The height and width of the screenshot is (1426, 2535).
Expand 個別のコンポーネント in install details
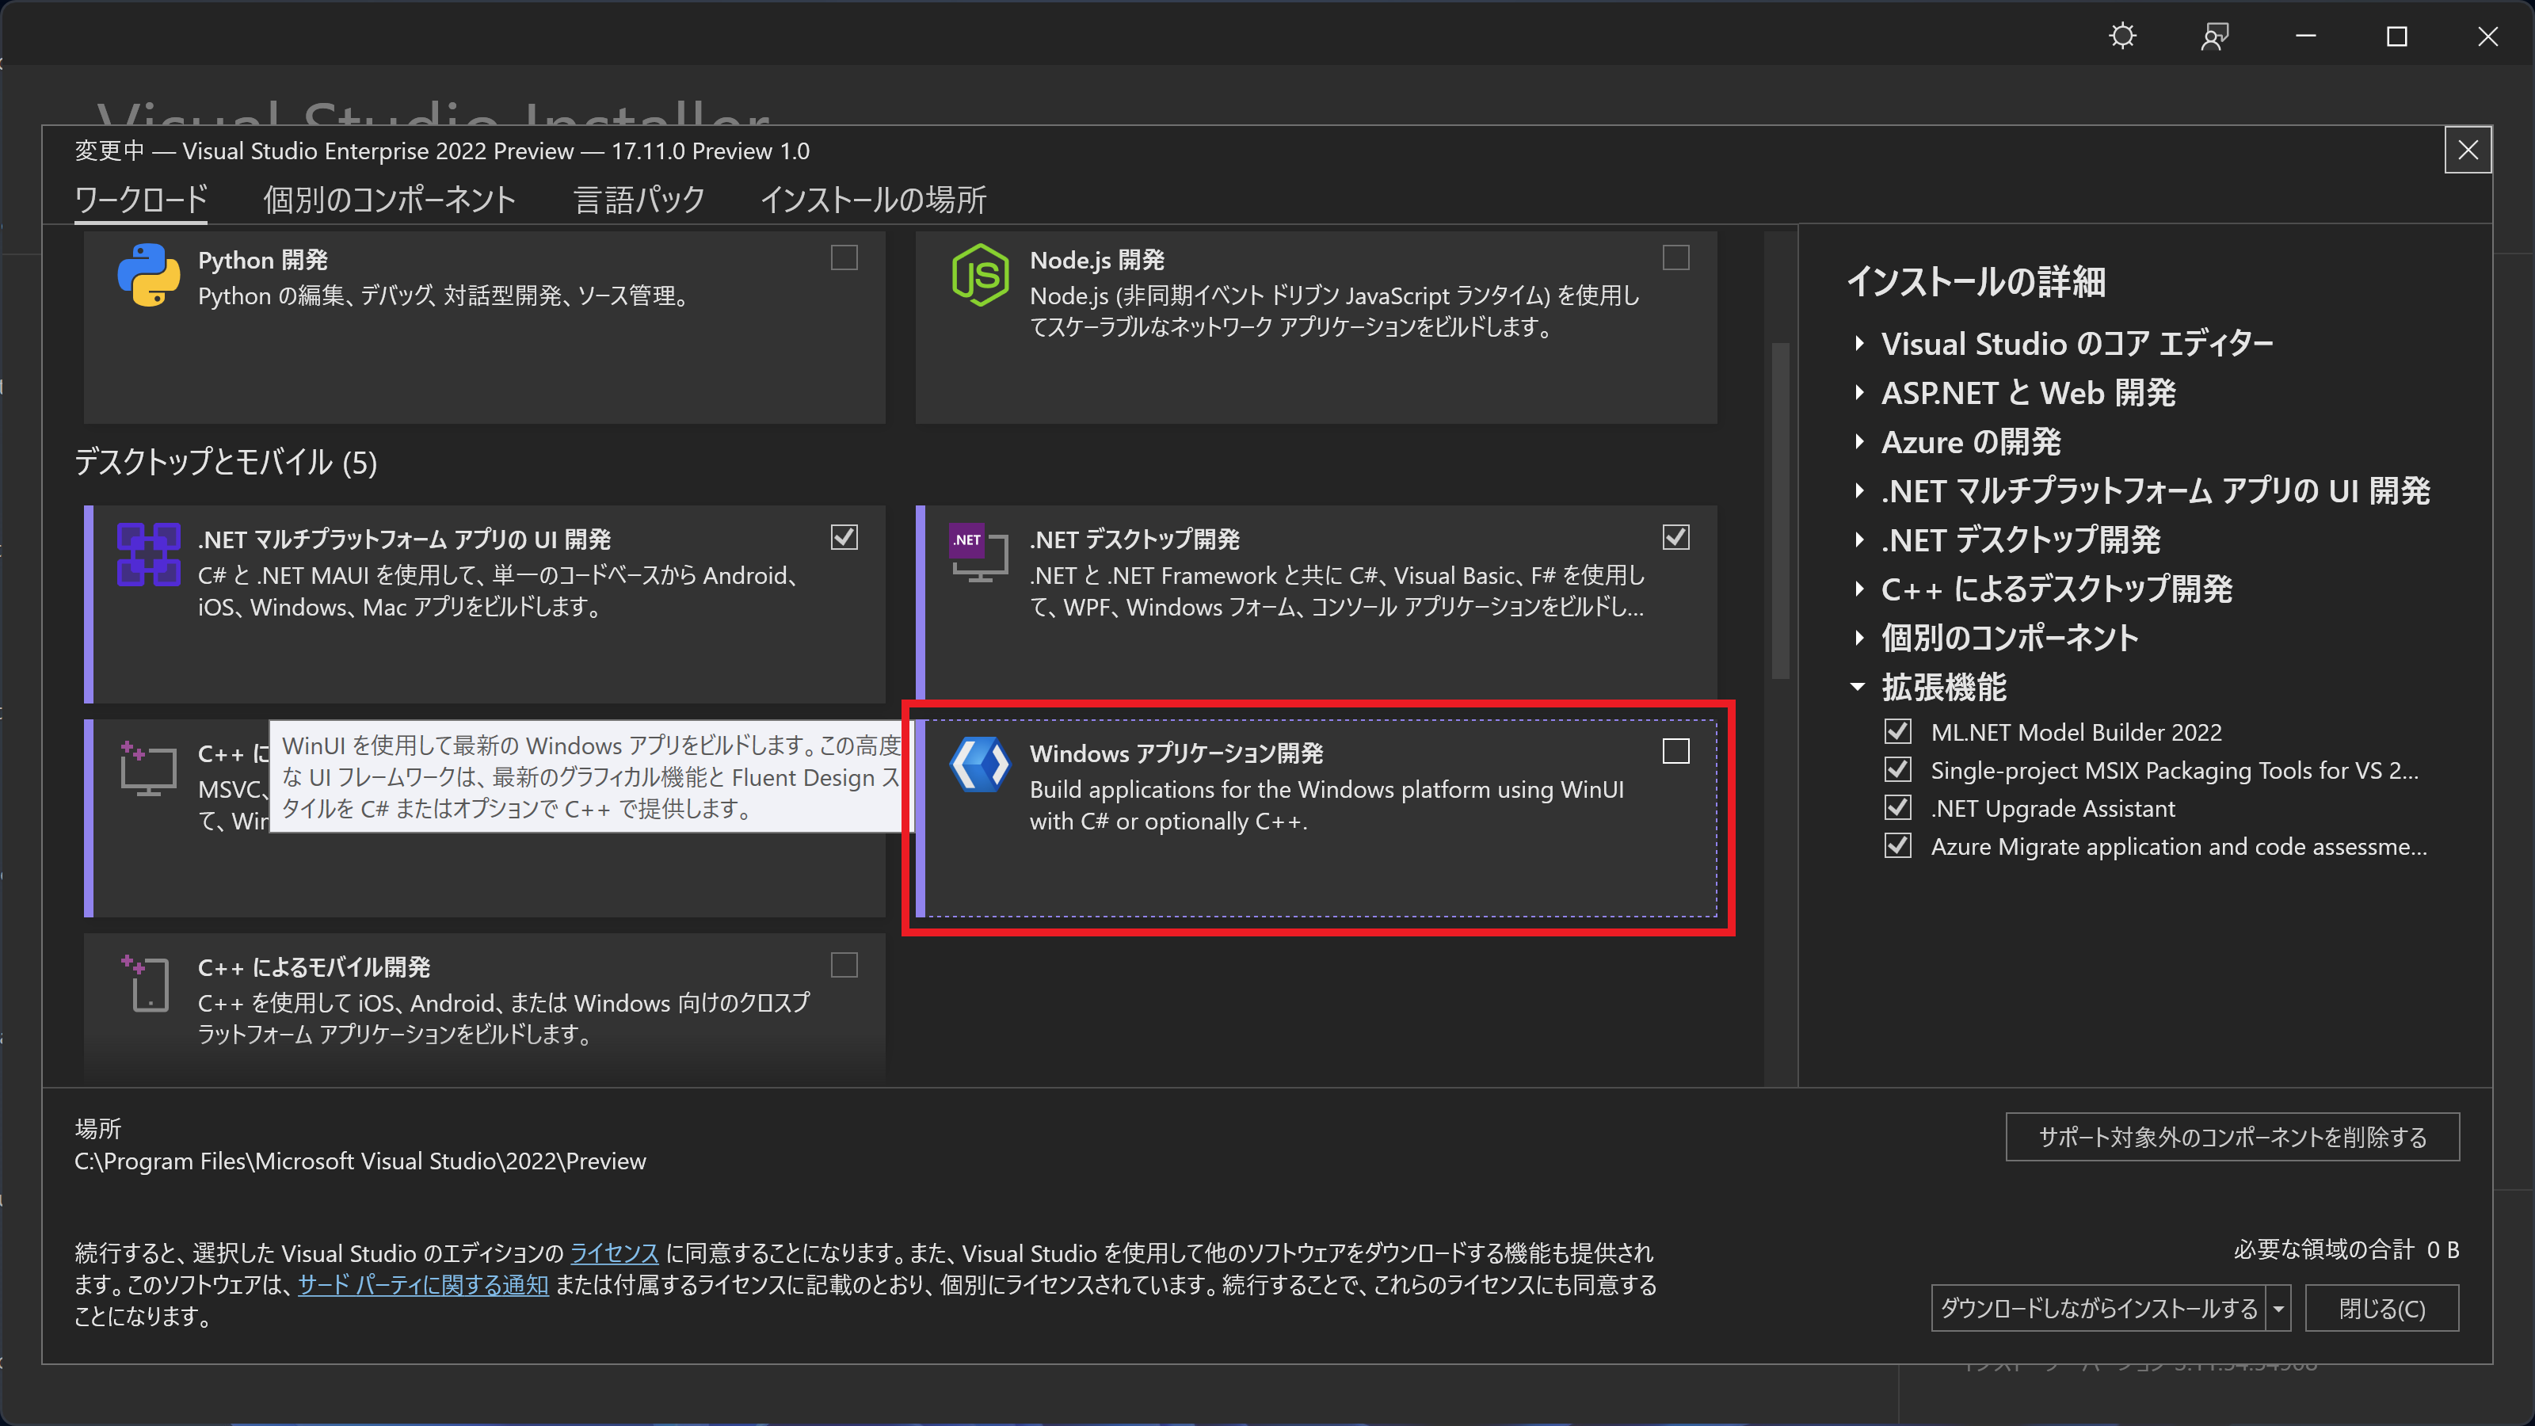click(x=1859, y=638)
